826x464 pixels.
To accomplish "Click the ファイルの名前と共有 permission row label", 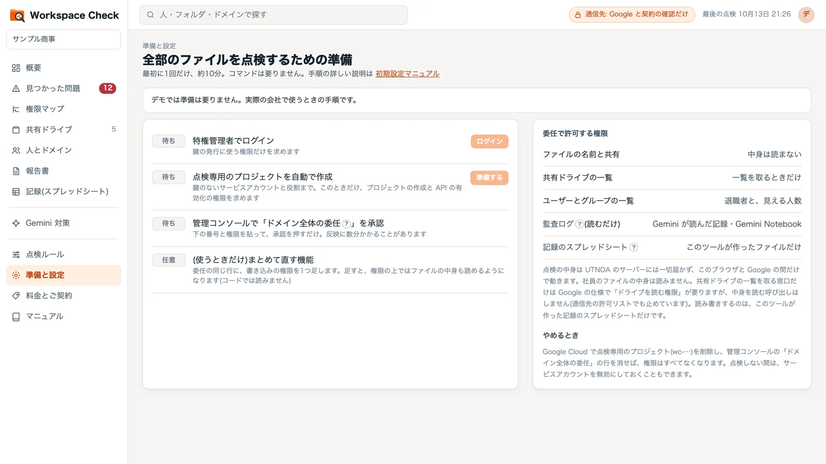I will pos(581,154).
